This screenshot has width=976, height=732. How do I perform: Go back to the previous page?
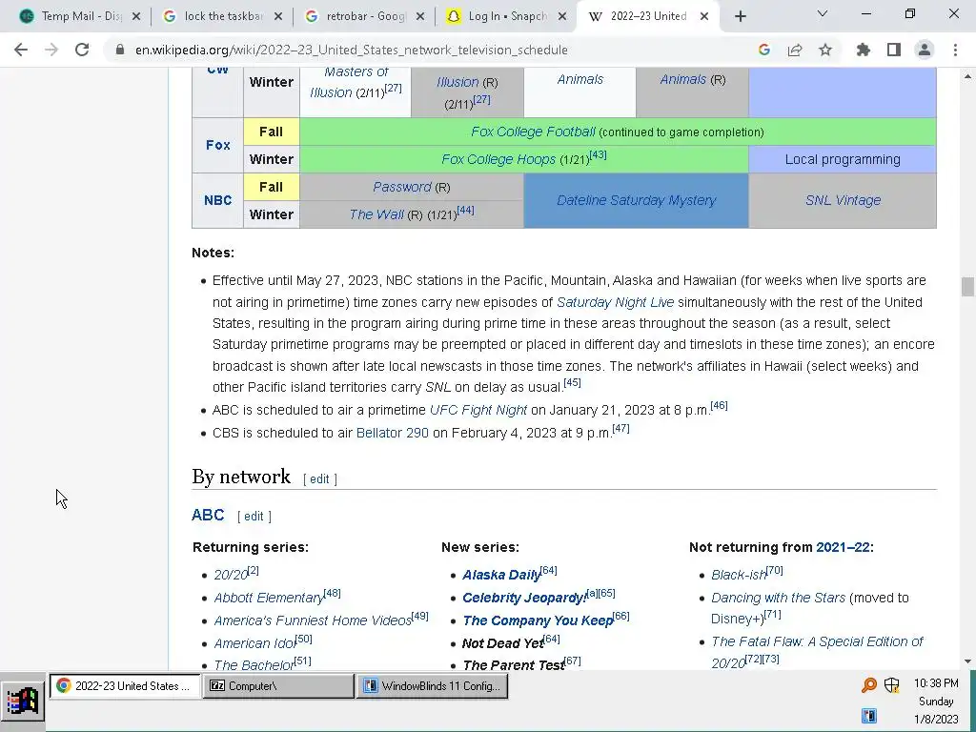(x=21, y=50)
